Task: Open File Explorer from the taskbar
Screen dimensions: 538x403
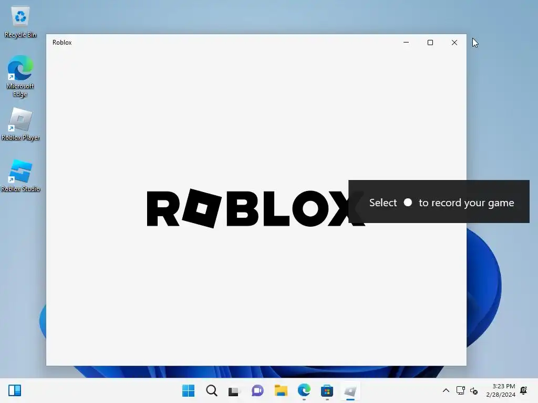Action: pos(281,390)
